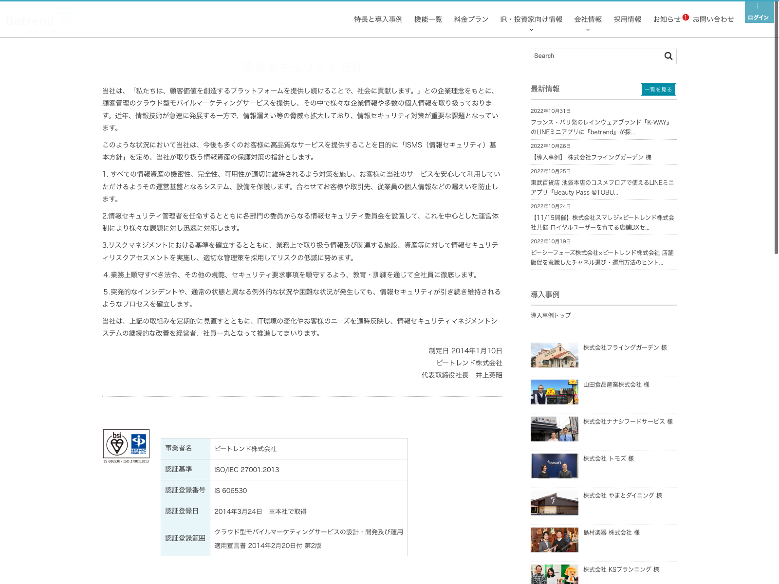
Task: Open the トモズ case study thumbnail
Action: point(555,466)
